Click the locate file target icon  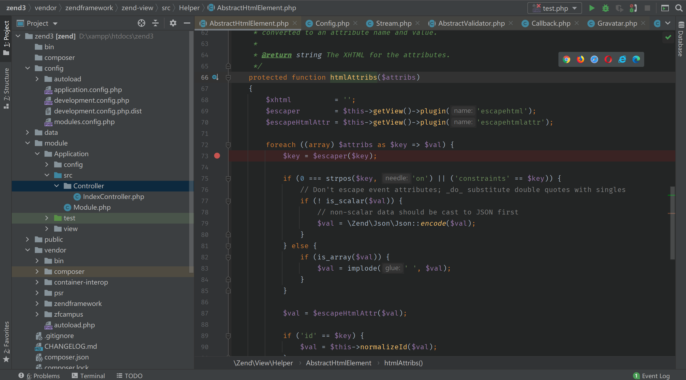click(x=141, y=23)
